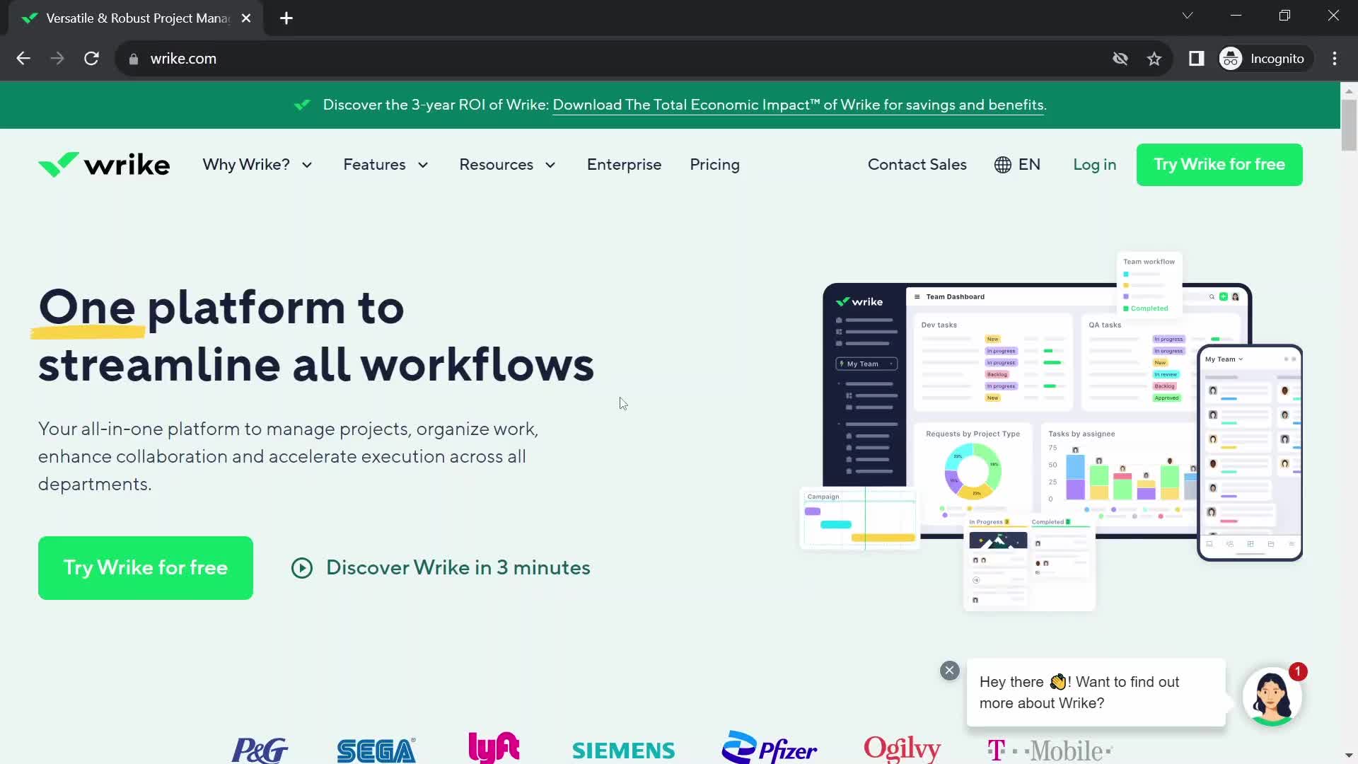Click the site info lock icon
The image size is (1358, 764).
134,59
